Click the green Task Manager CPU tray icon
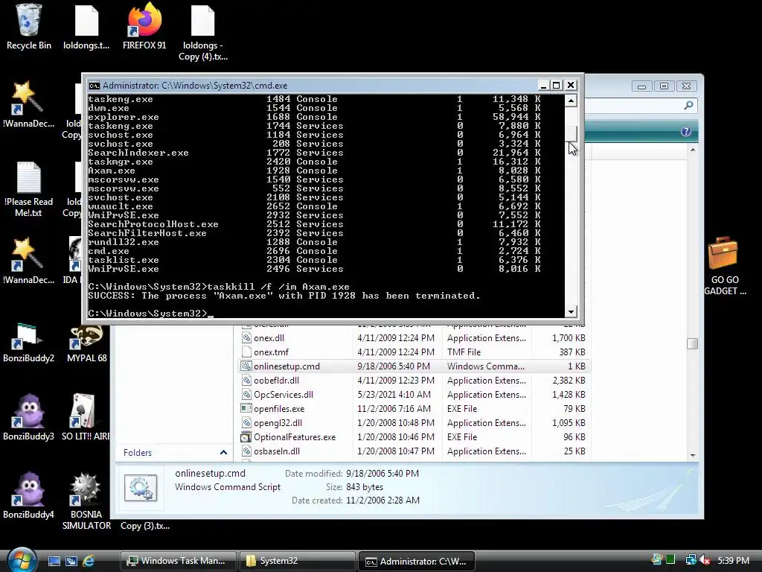The height and width of the screenshot is (572, 762). coord(670,560)
